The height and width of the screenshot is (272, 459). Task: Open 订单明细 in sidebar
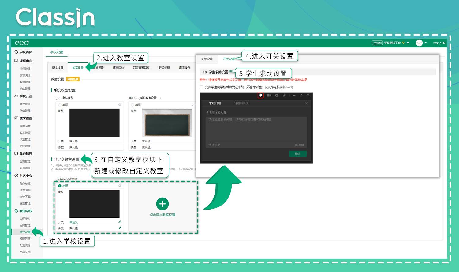[x=25, y=190]
